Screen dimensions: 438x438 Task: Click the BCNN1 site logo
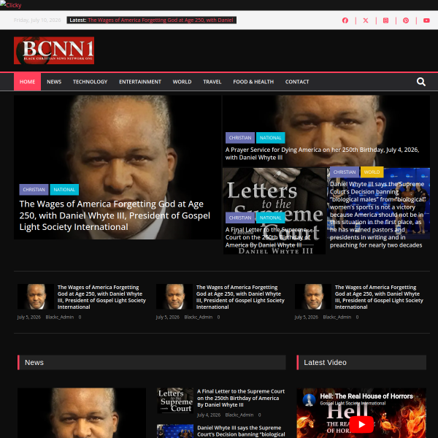(54, 50)
